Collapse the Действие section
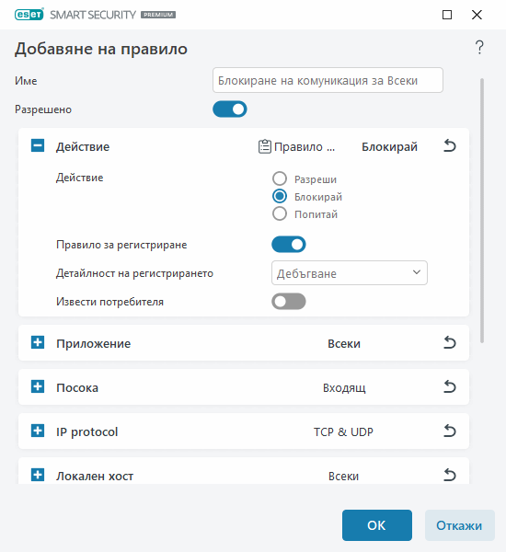Screen dimensions: 506x552 point(38,145)
